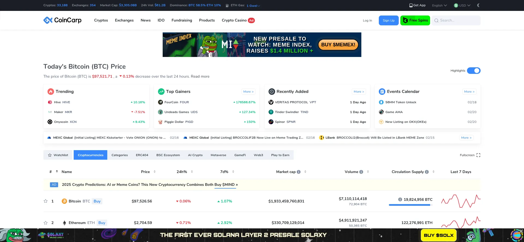524x242 pixels.
Task: Click the Top Gainers chart icon
Action: [161, 92]
